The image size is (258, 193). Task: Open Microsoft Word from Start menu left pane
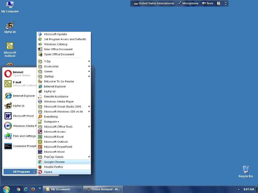(x=20, y=116)
